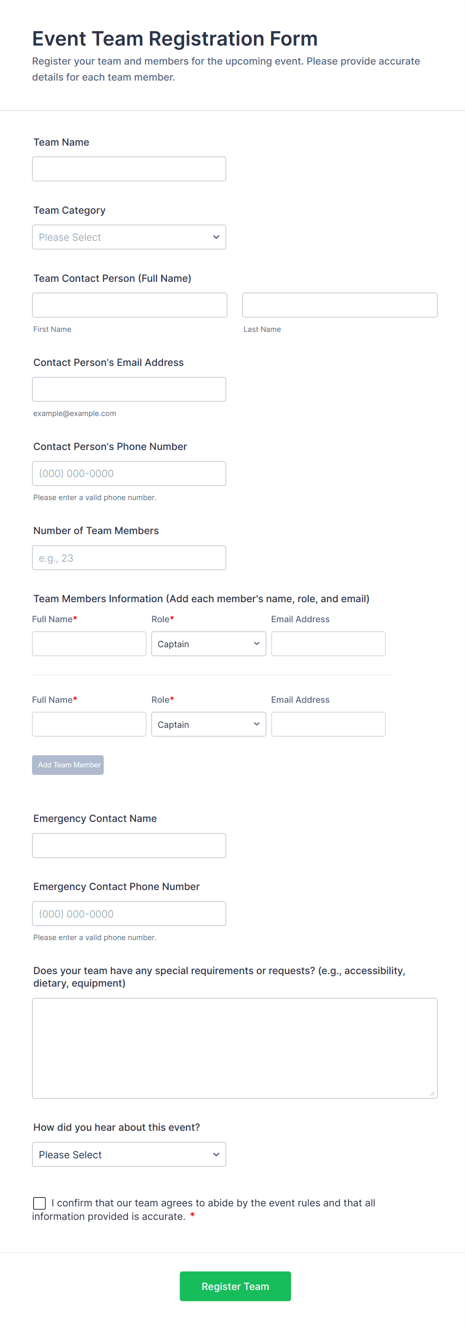Open the 'How did you hear' dropdown

128,1155
